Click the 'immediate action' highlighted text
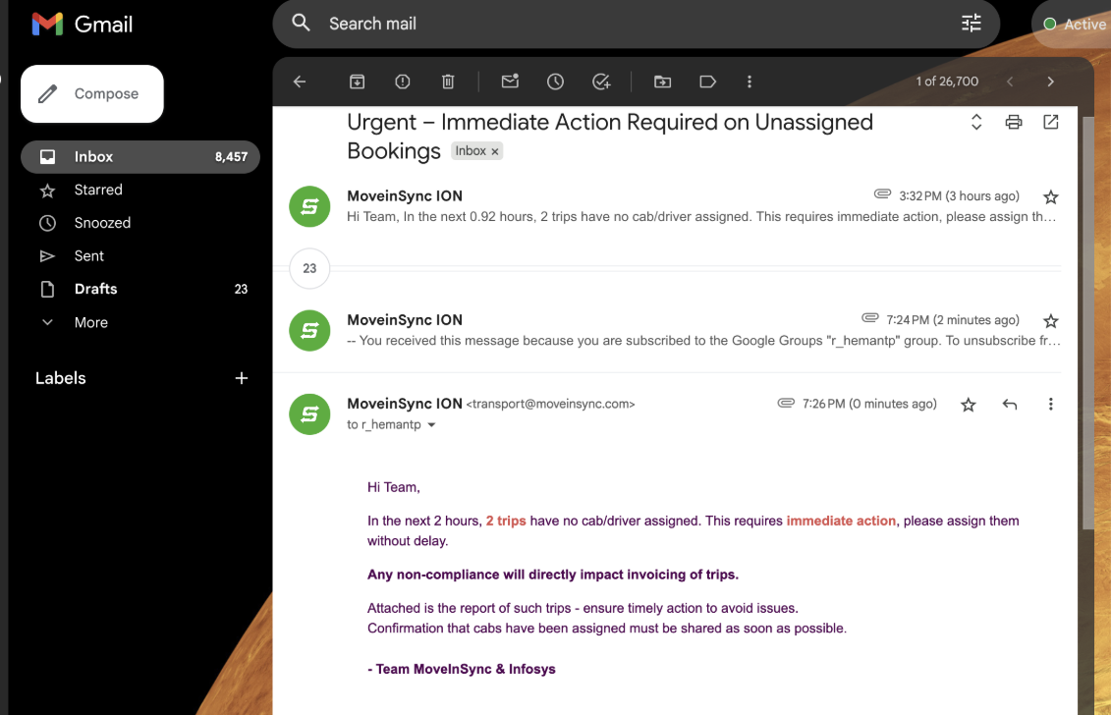 (841, 521)
